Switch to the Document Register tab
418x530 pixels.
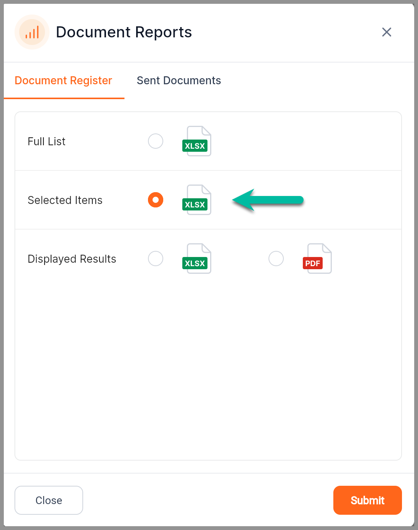point(63,80)
